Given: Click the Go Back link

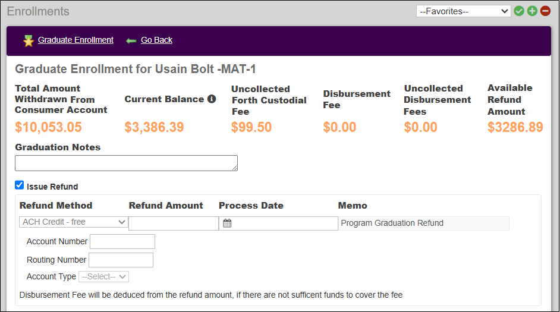Looking at the screenshot, I should click(156, 40).
